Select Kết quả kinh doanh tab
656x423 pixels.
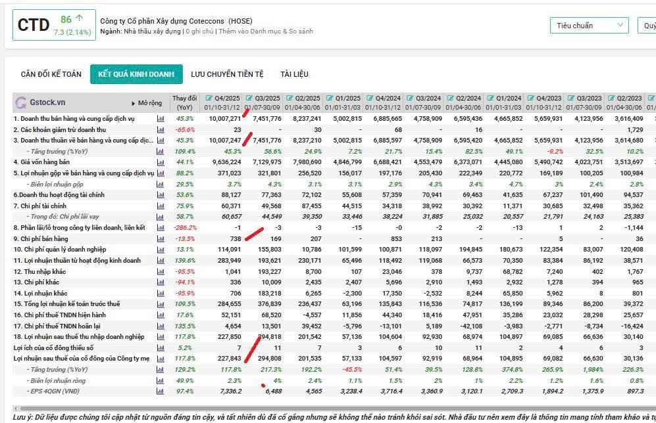click(x=136, y=74)
